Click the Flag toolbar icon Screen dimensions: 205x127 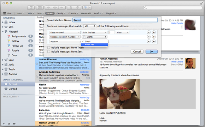(86, 7)
